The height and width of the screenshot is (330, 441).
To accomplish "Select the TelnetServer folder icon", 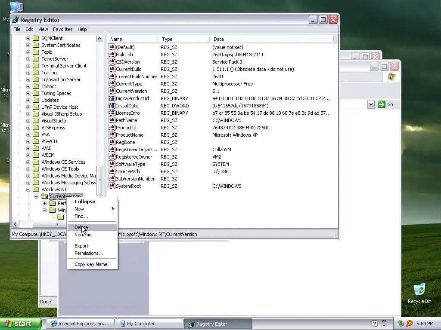I will coord(36,58).
